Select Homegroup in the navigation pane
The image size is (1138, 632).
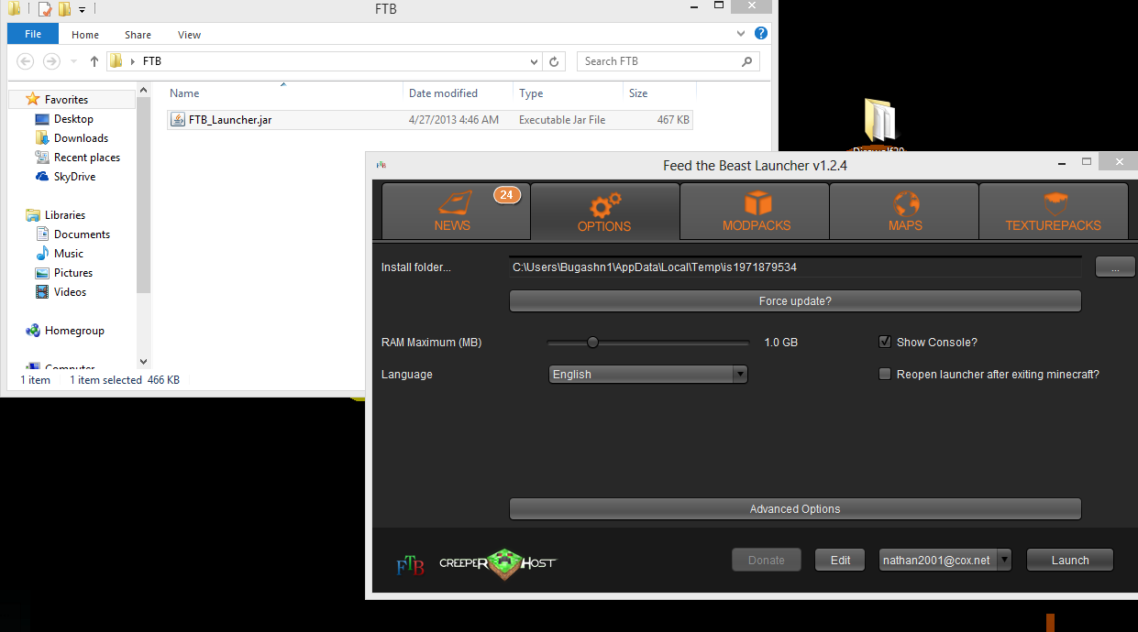74,331
